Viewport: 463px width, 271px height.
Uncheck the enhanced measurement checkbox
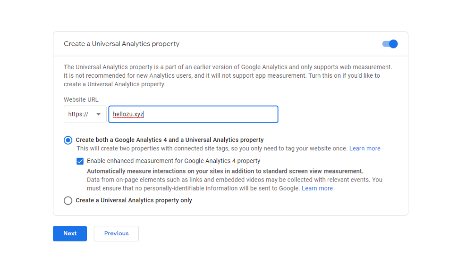point(80,161)
